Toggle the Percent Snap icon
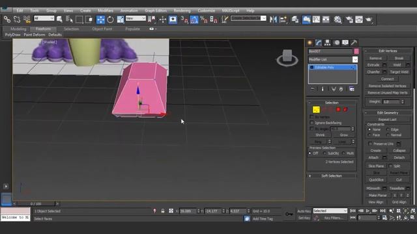417x234 pixels. click(204, 19)
